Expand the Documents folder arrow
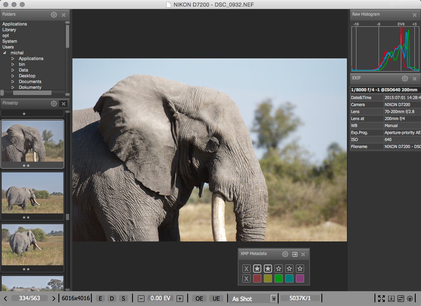The width and height of the screenshot is (421, 306). coord(13,81)
